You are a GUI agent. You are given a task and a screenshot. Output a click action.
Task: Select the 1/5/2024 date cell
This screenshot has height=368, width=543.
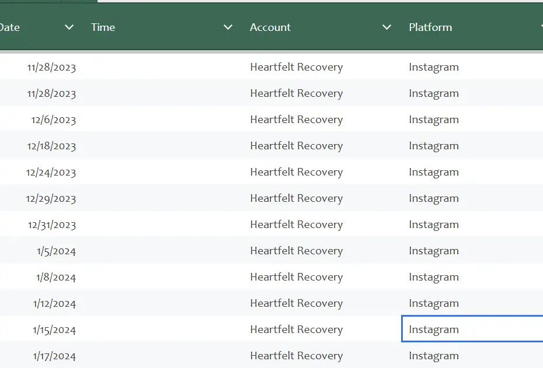[56, 251]
